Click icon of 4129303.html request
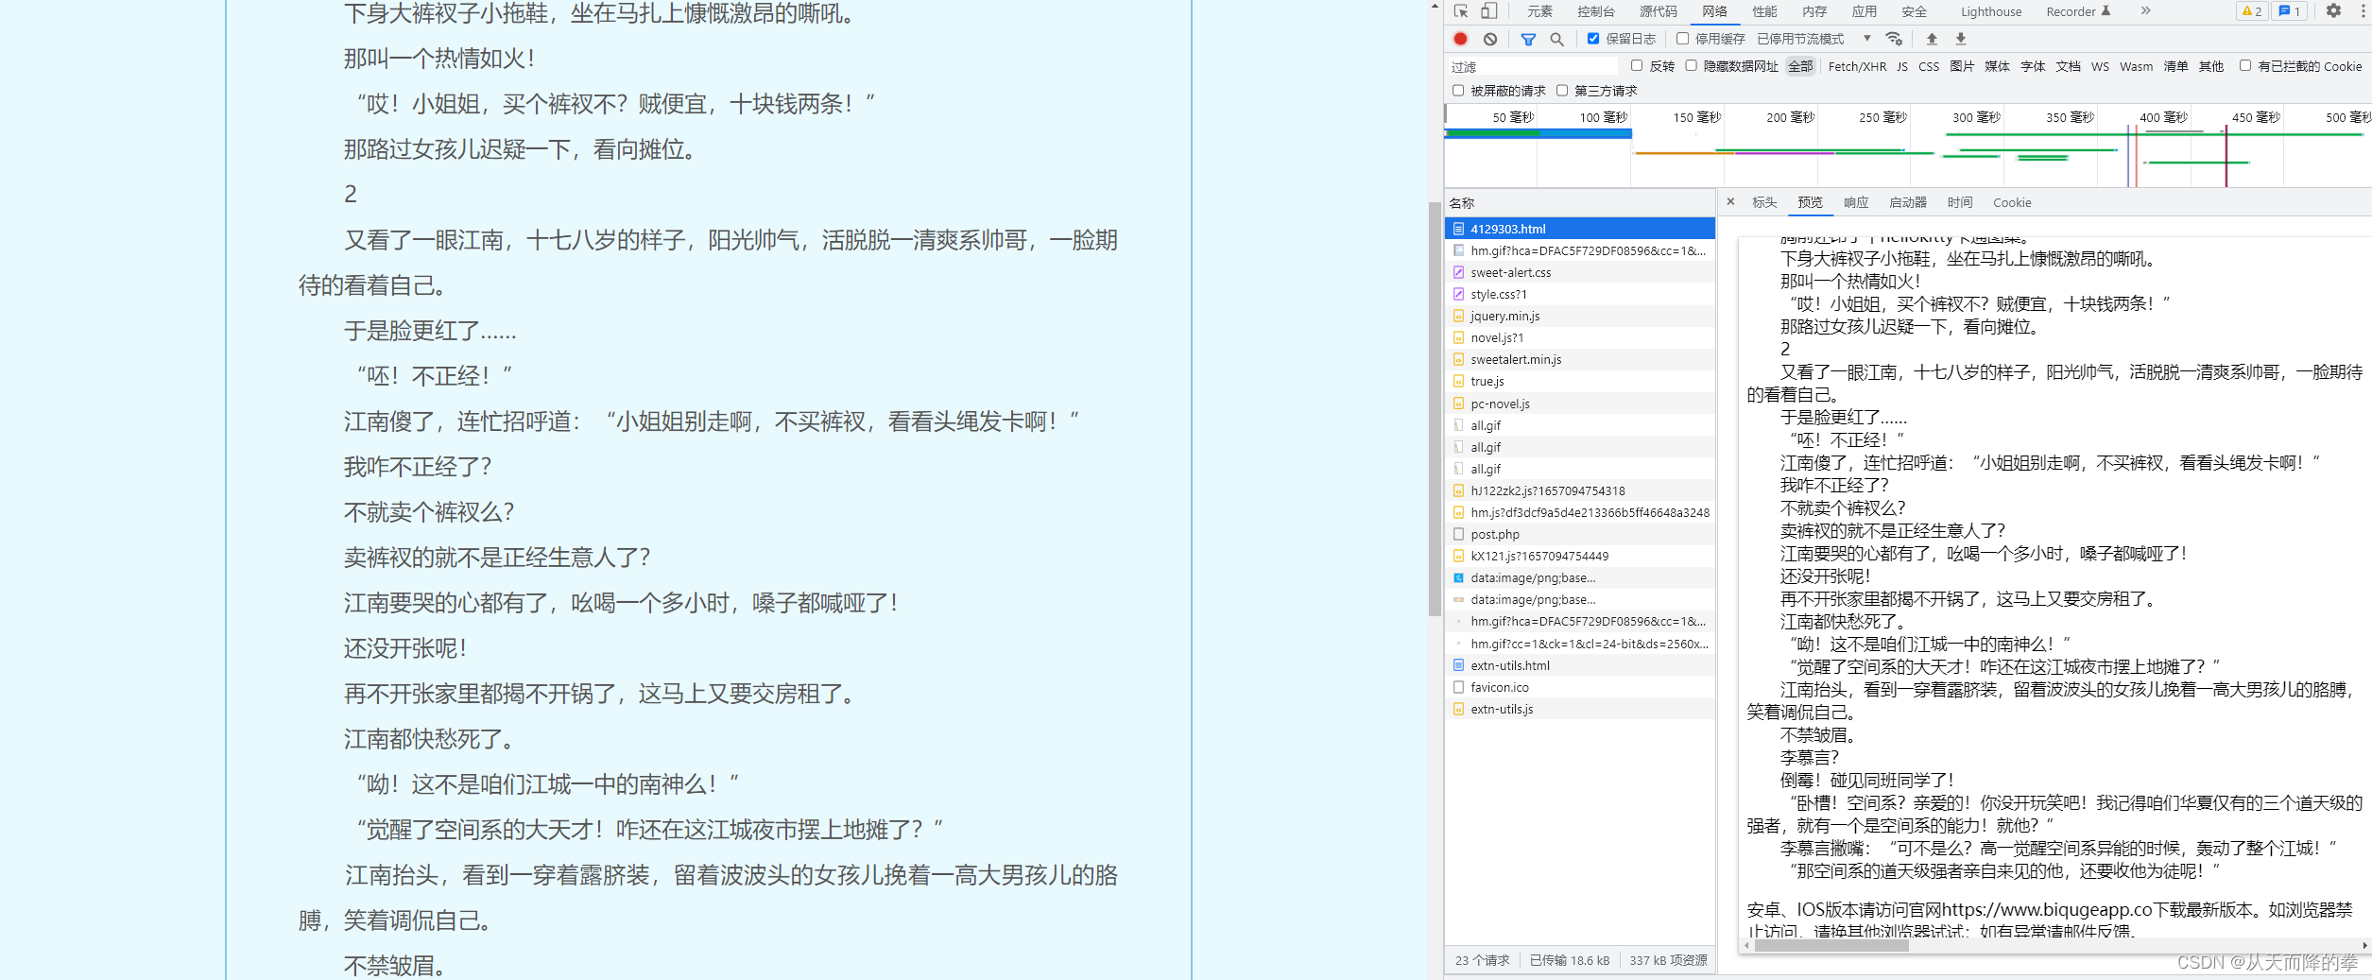This screenshot has height=980, width=2372. [1458, 229]
